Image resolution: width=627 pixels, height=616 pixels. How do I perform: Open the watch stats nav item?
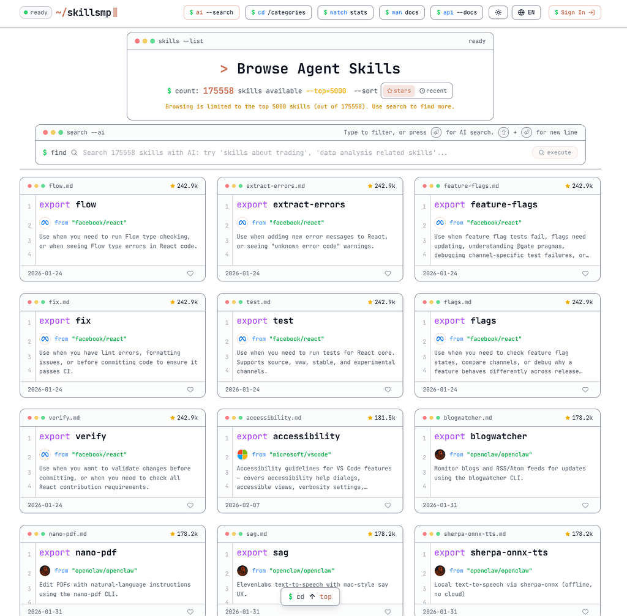[345, 12]
